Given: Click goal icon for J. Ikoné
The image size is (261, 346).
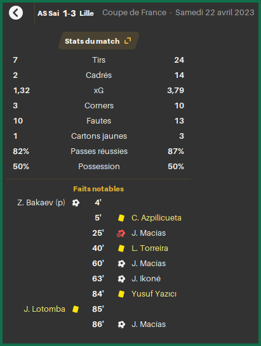Looking at the screenshot, I should coord(121,279).
